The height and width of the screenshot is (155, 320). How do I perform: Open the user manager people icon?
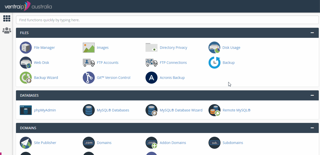(7, 31)
